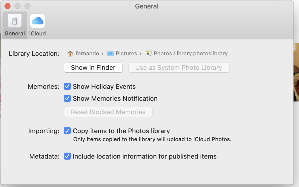Click the chevron after fernando in path
The image size is (299, 187).
click(x=102, y=54)
